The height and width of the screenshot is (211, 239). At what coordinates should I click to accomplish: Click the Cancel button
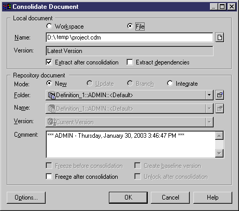[170, 197]
